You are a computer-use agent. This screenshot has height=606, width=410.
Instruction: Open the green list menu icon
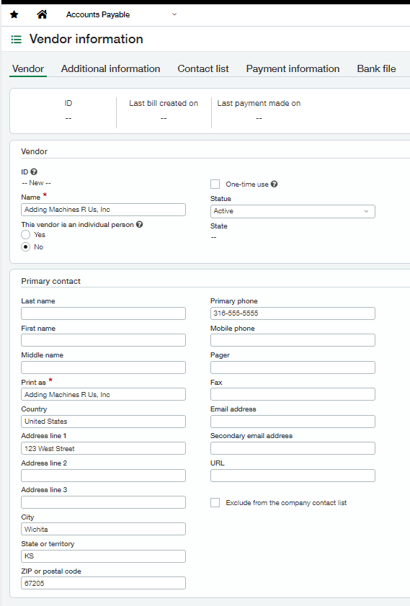point(17,39)
